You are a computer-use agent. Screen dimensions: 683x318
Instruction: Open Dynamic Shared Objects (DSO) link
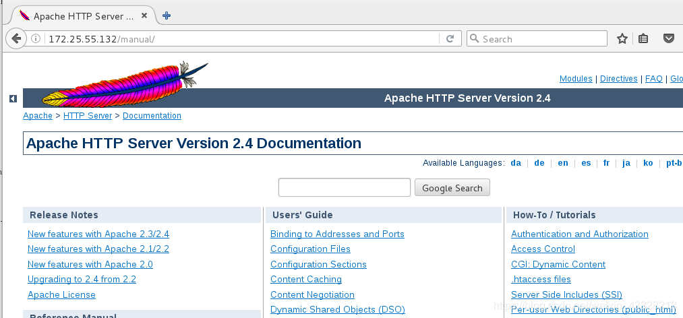[x=338, y=310]
